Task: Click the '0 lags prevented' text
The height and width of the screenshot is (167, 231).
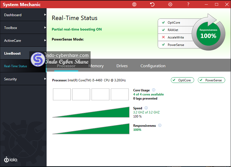Action: tap(145, 98)
